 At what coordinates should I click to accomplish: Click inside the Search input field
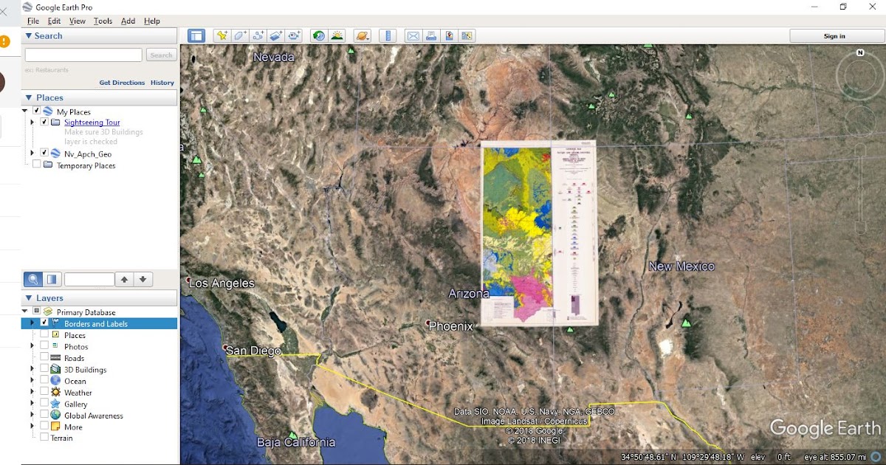[83, 55]
